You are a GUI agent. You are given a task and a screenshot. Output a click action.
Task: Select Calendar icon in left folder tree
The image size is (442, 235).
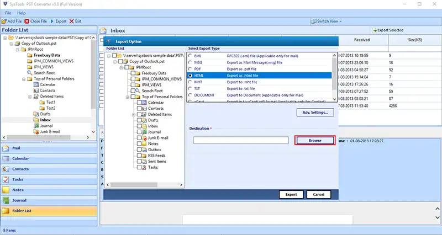36,84
